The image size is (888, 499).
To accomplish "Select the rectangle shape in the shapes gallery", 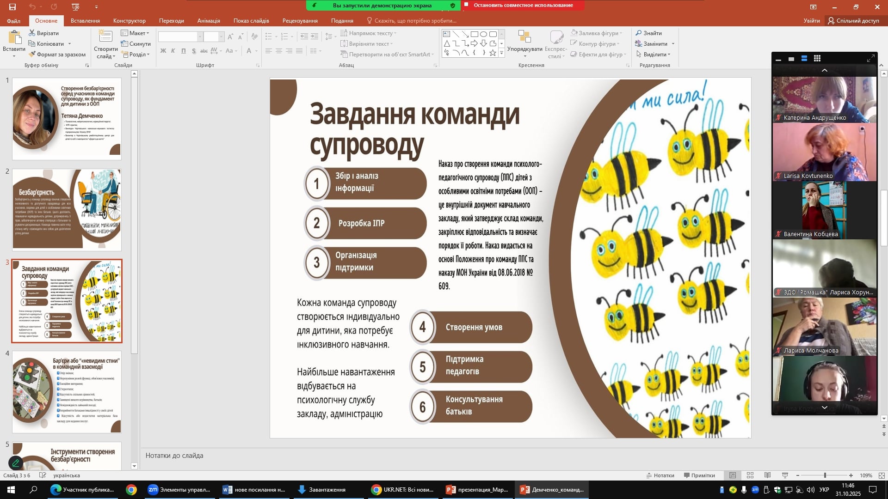I will (x=474, y=34).
